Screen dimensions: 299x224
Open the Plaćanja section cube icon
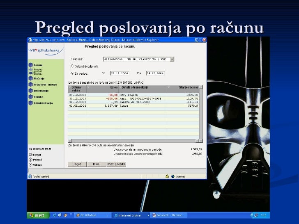pyautogui.click(x=31, y=78)
